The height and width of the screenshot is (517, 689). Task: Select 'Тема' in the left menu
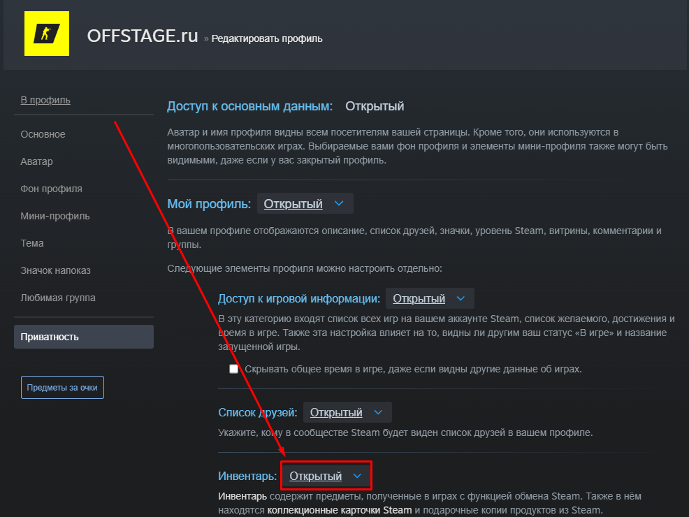point(32,243)
